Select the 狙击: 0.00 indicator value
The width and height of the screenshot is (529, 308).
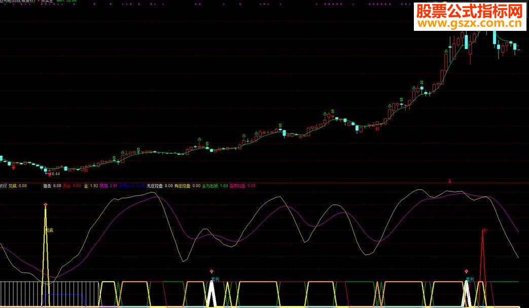[x=52, y=186]
